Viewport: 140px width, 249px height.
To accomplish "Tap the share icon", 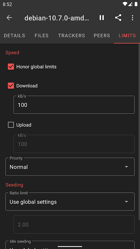I will [118, 18].
